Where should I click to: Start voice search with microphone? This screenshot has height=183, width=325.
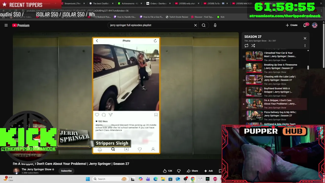[215, 25]
